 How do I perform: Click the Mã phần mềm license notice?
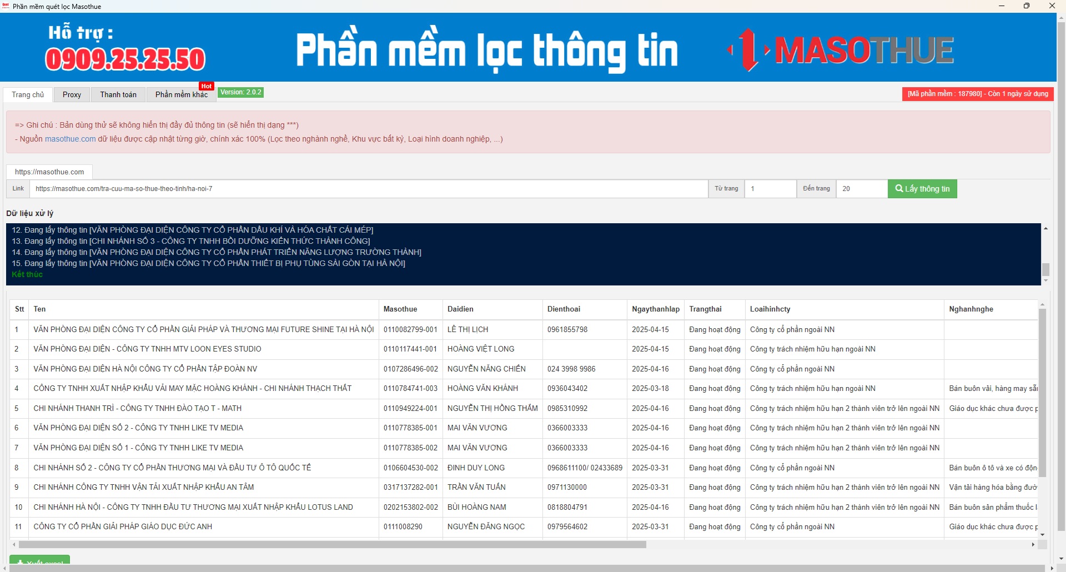pos(978,94)
